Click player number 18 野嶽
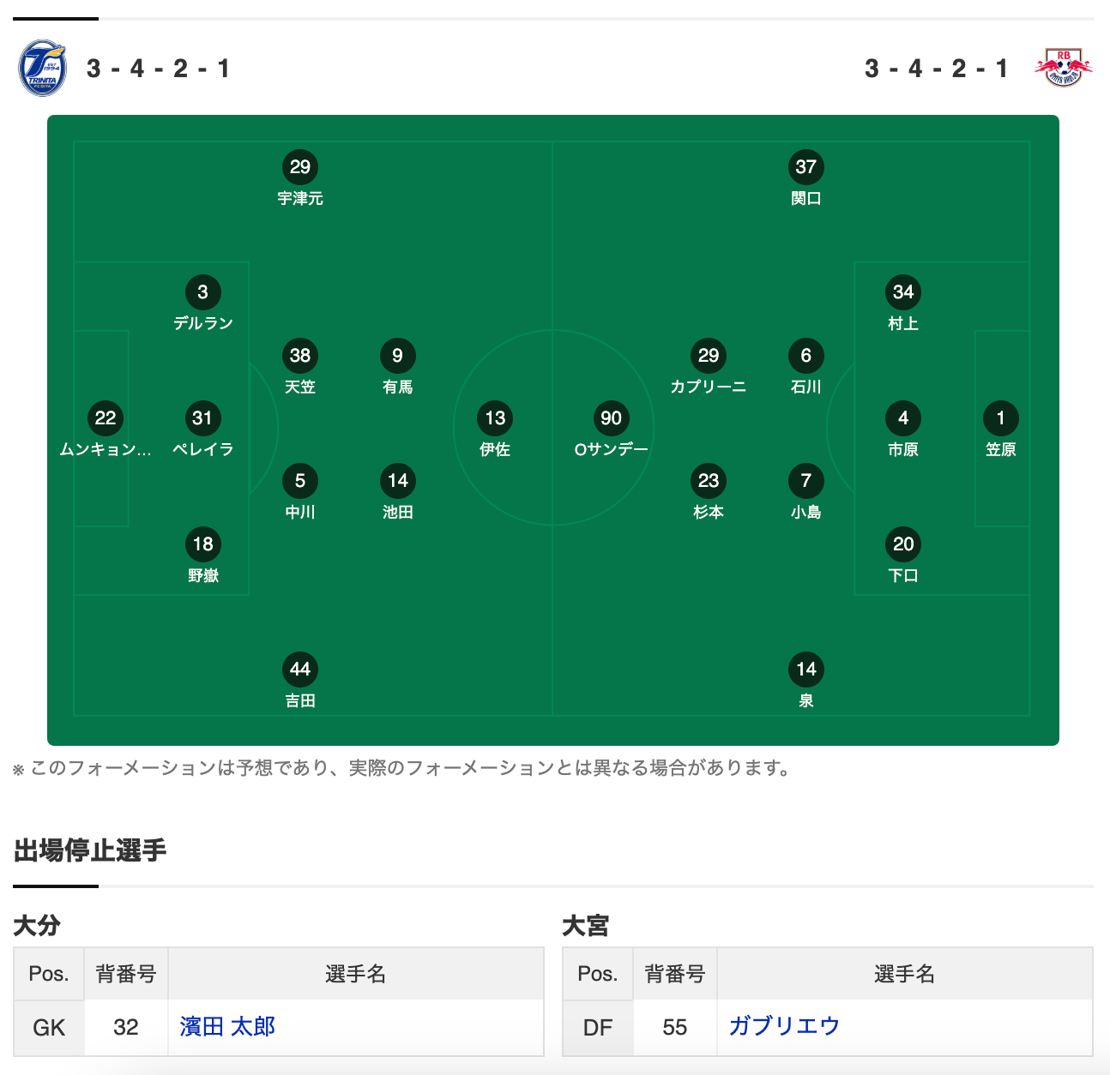 click(x=202, y=556)
